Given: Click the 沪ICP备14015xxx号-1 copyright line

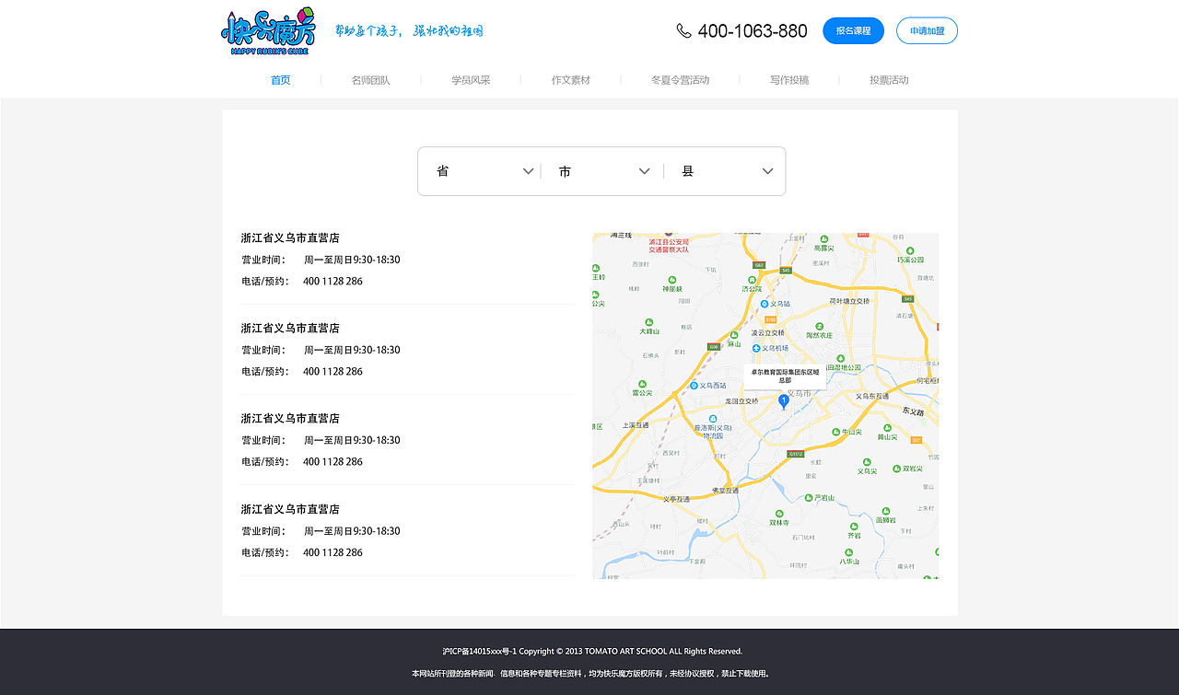Looking at the screenshot, I should tap(592, 651).
